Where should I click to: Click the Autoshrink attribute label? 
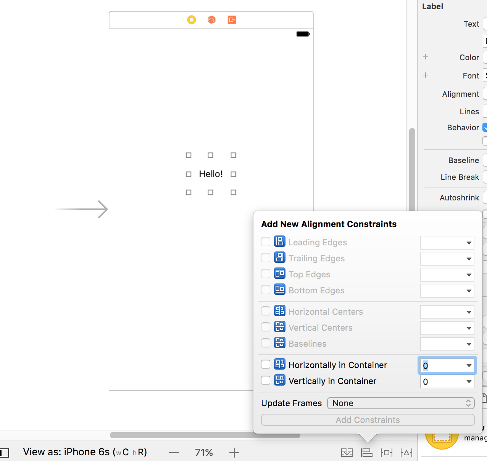459,198
